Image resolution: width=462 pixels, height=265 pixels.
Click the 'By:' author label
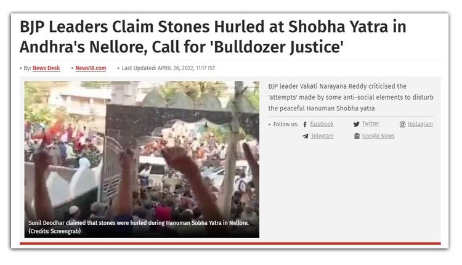pos(27,68)
